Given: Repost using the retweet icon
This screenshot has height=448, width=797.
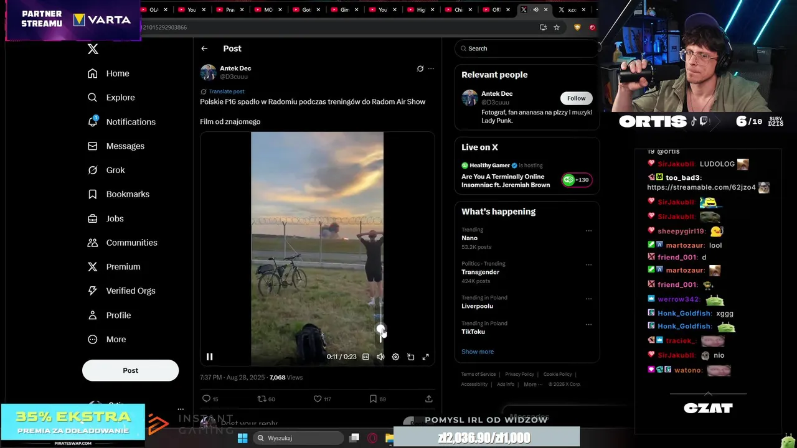Looking at the screenshot, I should point(262,399).
